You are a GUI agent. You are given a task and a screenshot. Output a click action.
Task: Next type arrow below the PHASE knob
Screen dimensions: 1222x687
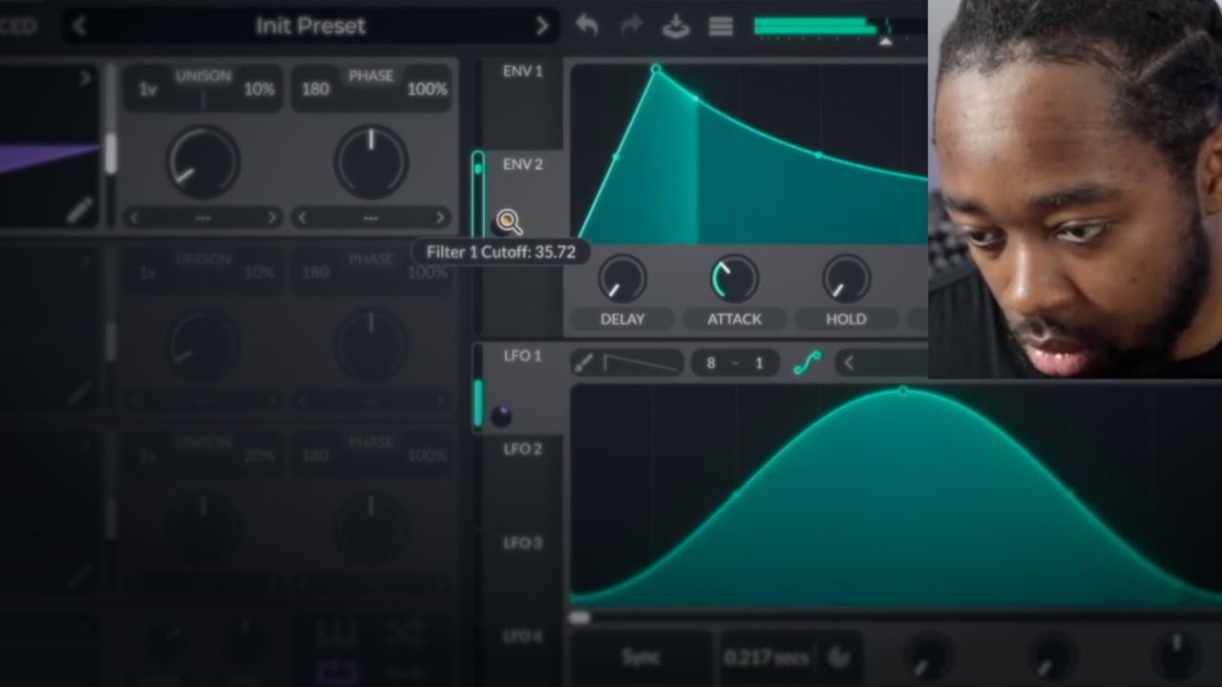[x=439, y=218]
